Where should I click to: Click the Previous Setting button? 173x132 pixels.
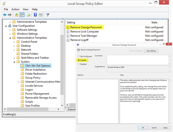(x=136, y=51)
